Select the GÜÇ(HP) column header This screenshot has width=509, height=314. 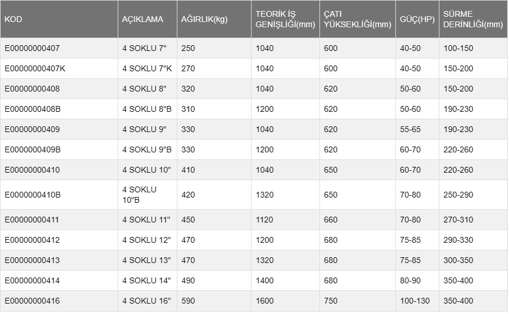point(417,19)
